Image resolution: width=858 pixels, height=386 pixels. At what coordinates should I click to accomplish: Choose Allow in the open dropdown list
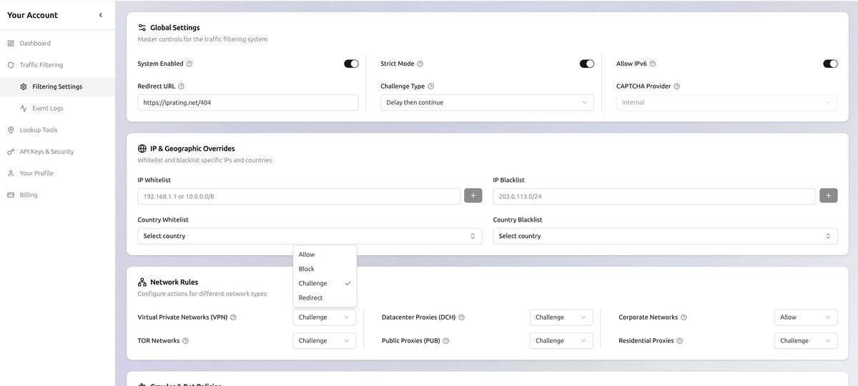coord(325,254)
